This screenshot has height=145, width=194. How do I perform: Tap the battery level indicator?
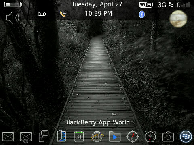pyautogui.click(x=13, y=4)
